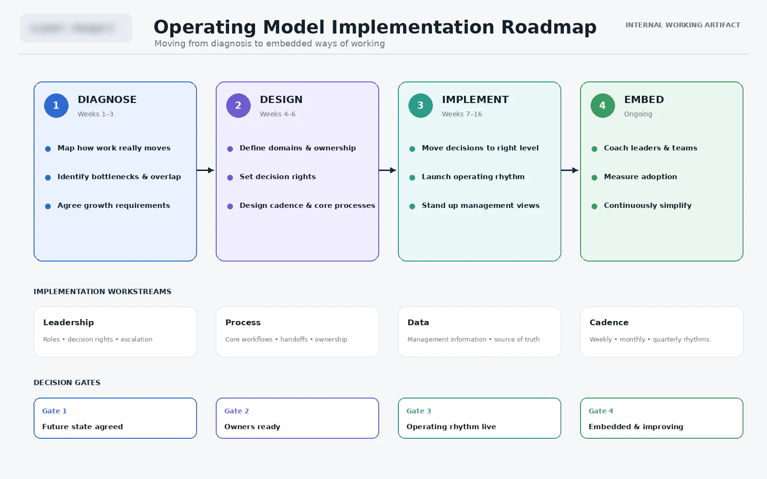Open the Cadence workstream card
The width and height of the screenshot is (767, 479).
click(x=662, y=332)
